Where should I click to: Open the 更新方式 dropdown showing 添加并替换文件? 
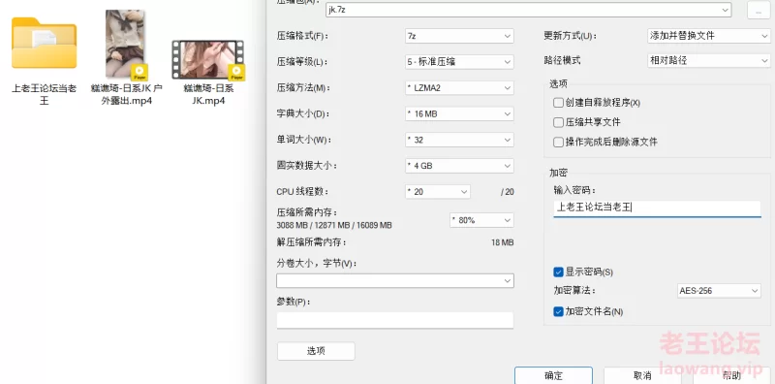click(x=708, y=36)
